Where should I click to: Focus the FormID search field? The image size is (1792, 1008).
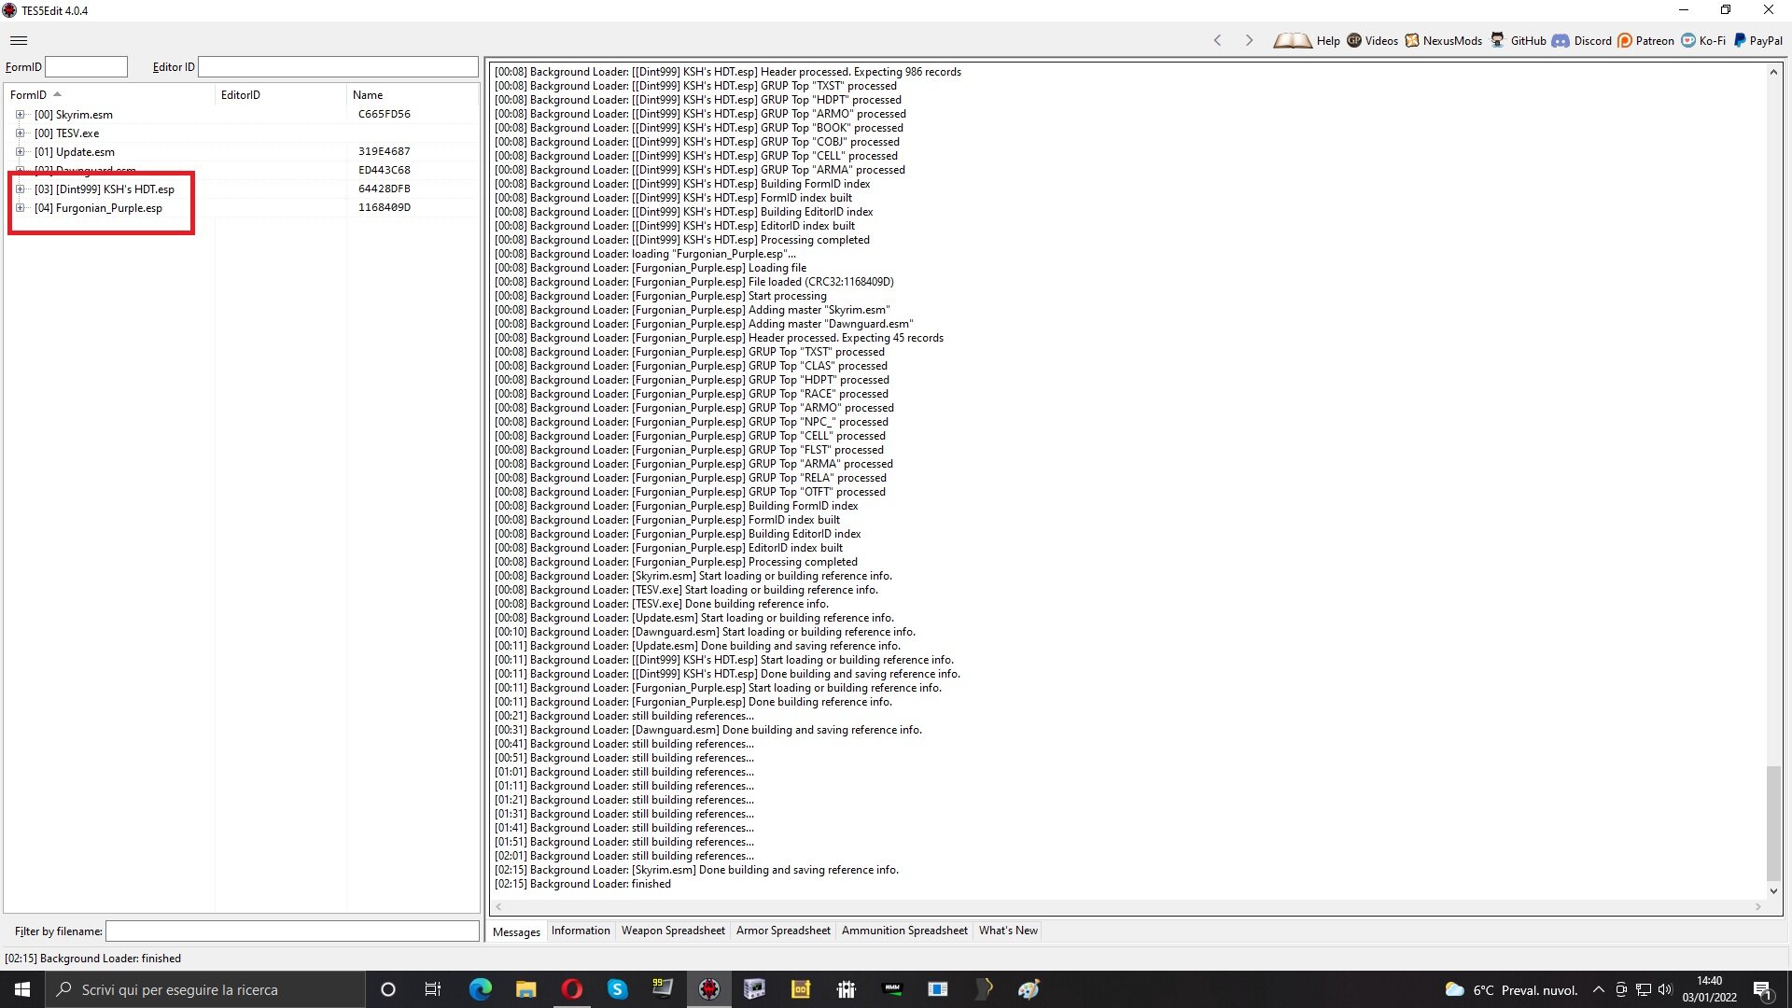coord(86,67)
